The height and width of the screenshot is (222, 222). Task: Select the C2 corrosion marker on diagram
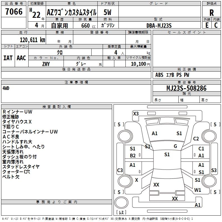point(196,139)
